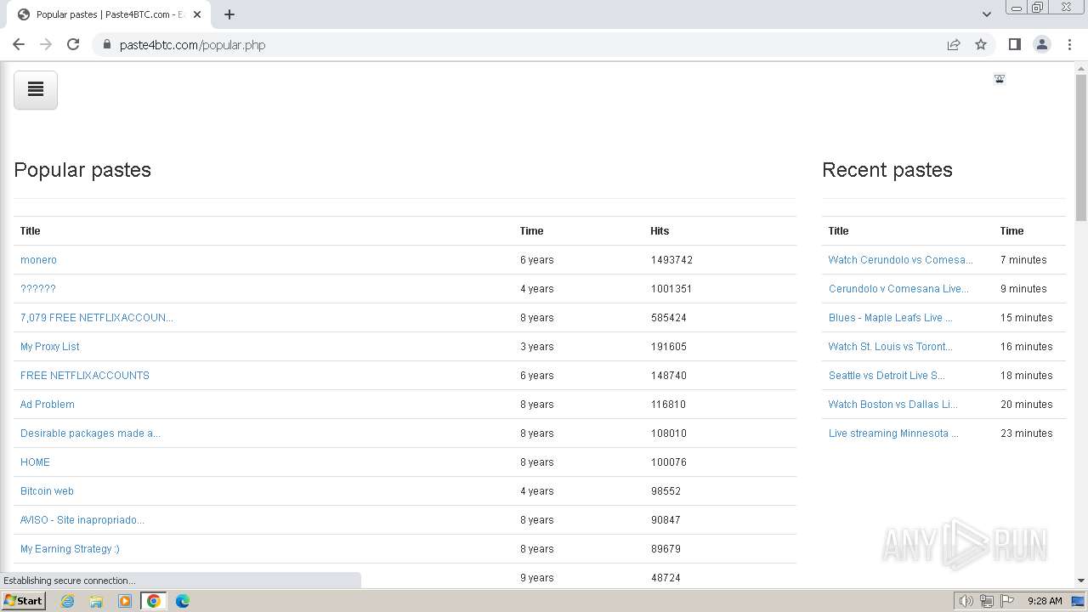
Task: Open the monero paste
Action: (x=38, y=260)
